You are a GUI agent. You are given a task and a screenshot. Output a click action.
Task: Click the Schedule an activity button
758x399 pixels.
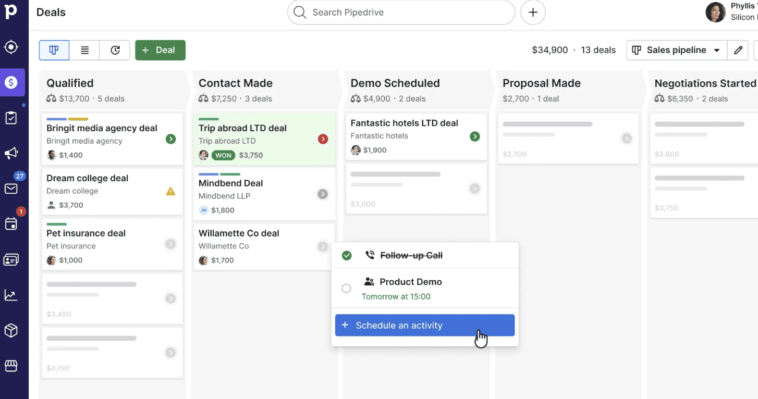[425, 325]
